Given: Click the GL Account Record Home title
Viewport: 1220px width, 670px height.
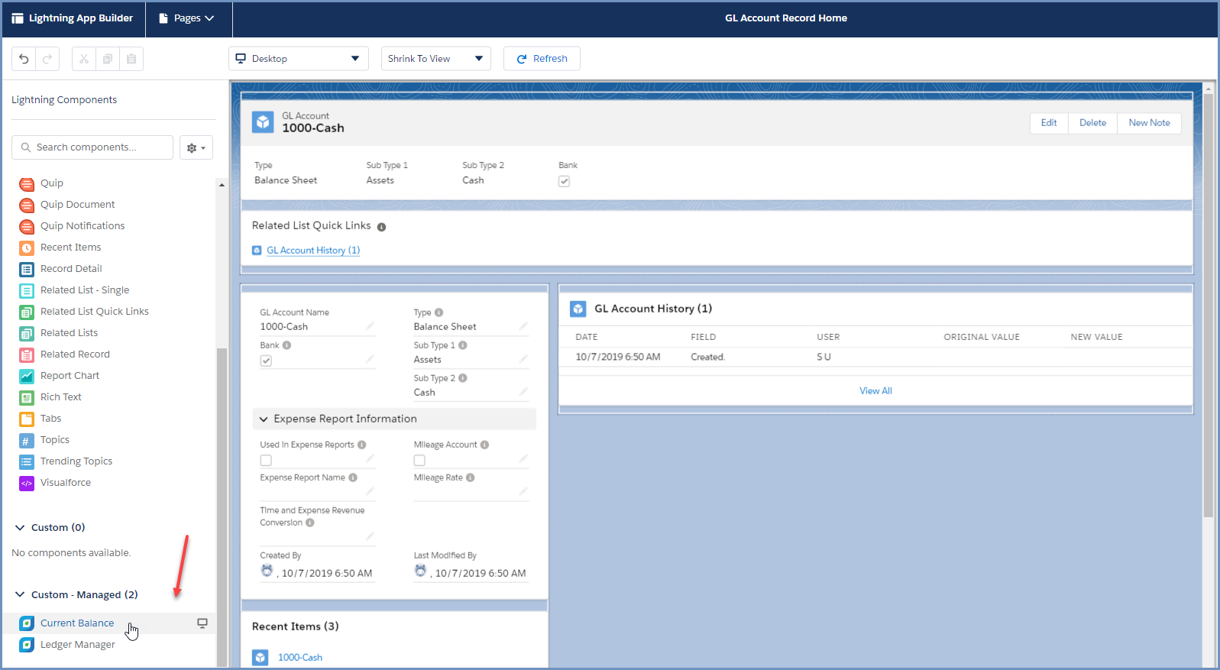Looking at the screenshot, I should pyautogui.click(x=786, y=18).
